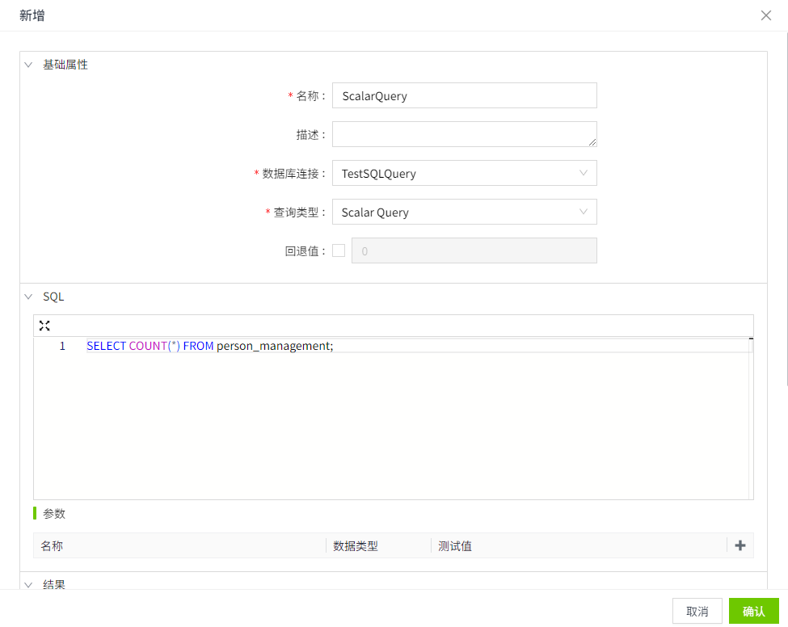Click line number 1 in SQL gutter

[62, 346]
